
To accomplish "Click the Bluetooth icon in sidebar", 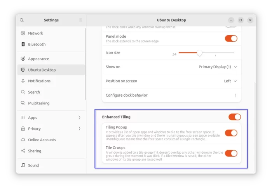I will point(23,44).
